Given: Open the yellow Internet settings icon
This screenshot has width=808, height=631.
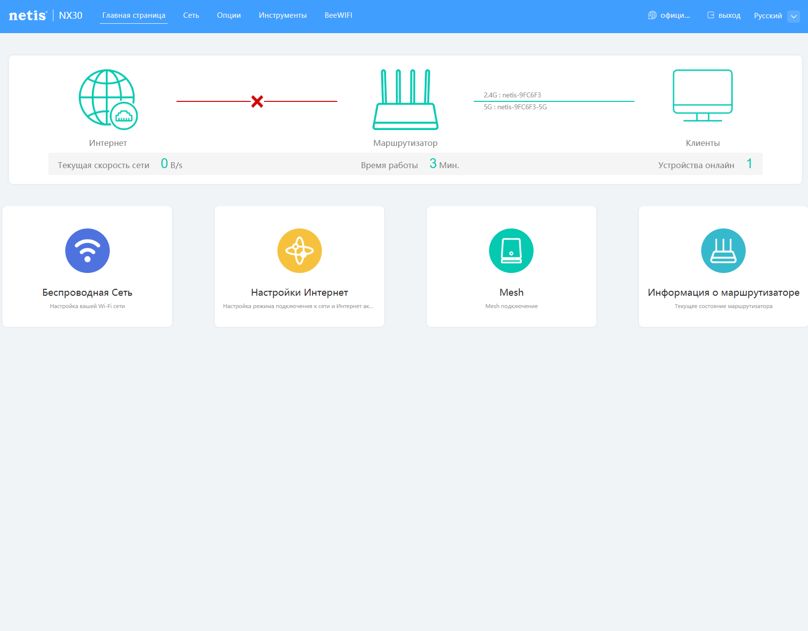Looking at the screenshot, I should 300,251.
